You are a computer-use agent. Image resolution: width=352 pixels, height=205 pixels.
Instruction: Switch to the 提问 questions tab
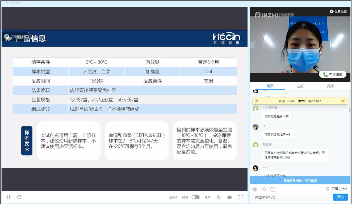(330, 86)
